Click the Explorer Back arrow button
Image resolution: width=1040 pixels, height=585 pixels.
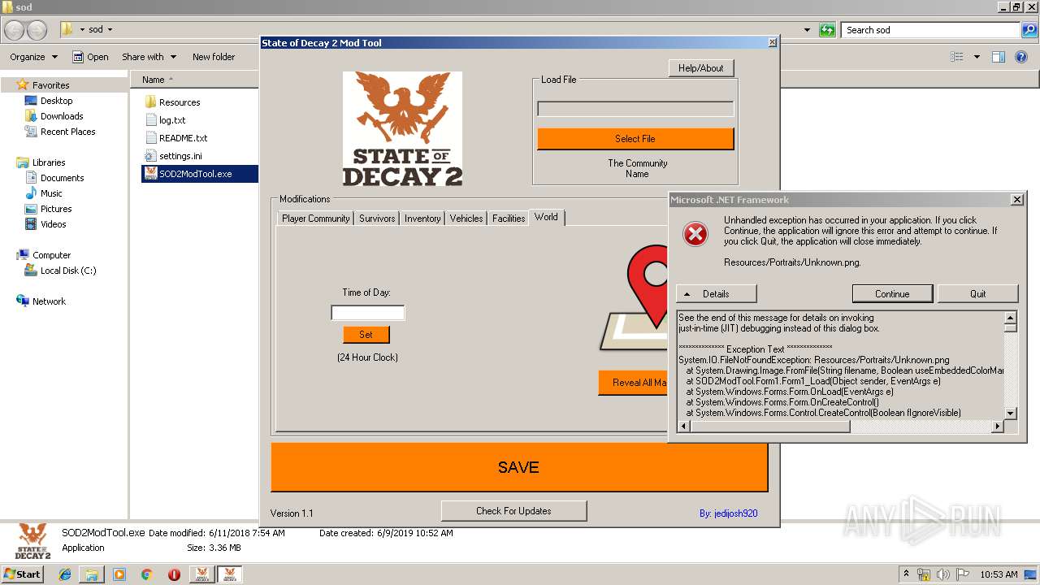coord(14,30)
